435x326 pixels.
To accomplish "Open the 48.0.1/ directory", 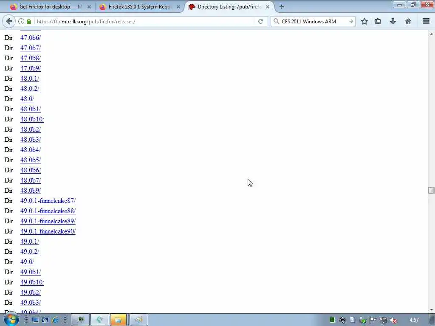I will click(30, 79).
